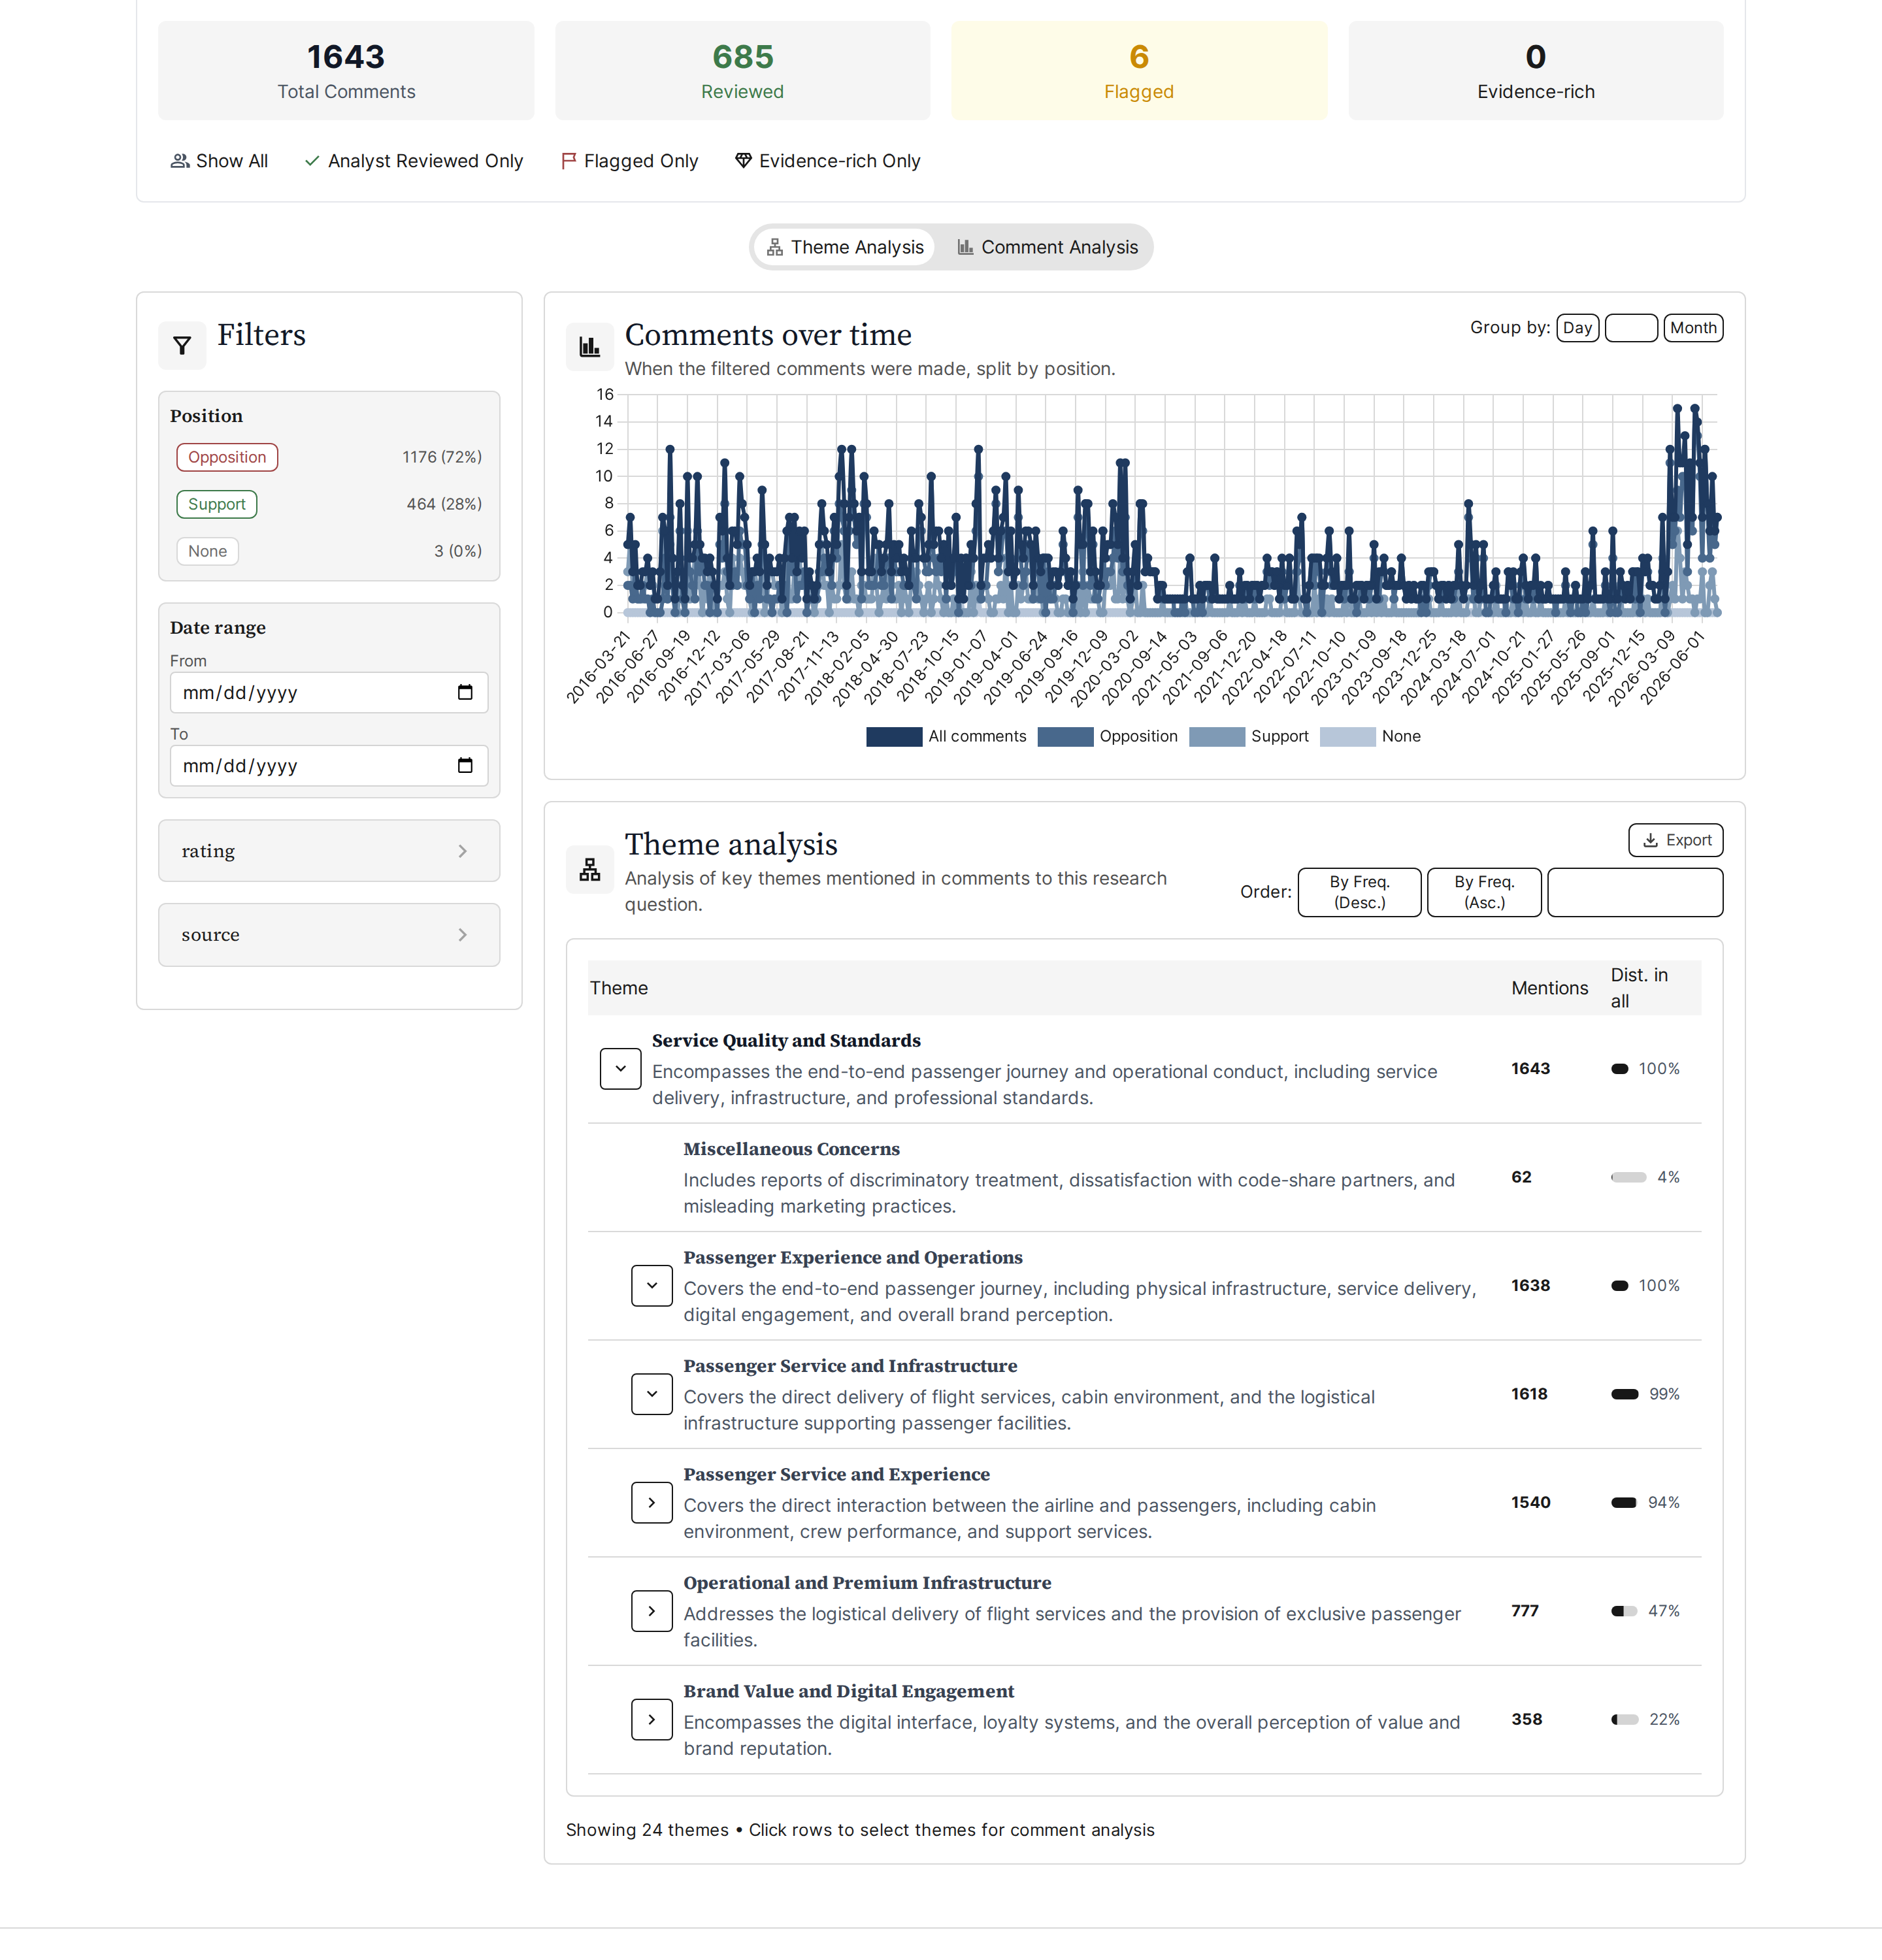Click the 464 (28%) support count
1882x1960 pixels.
pyautogui.click(x=444, y=504)
